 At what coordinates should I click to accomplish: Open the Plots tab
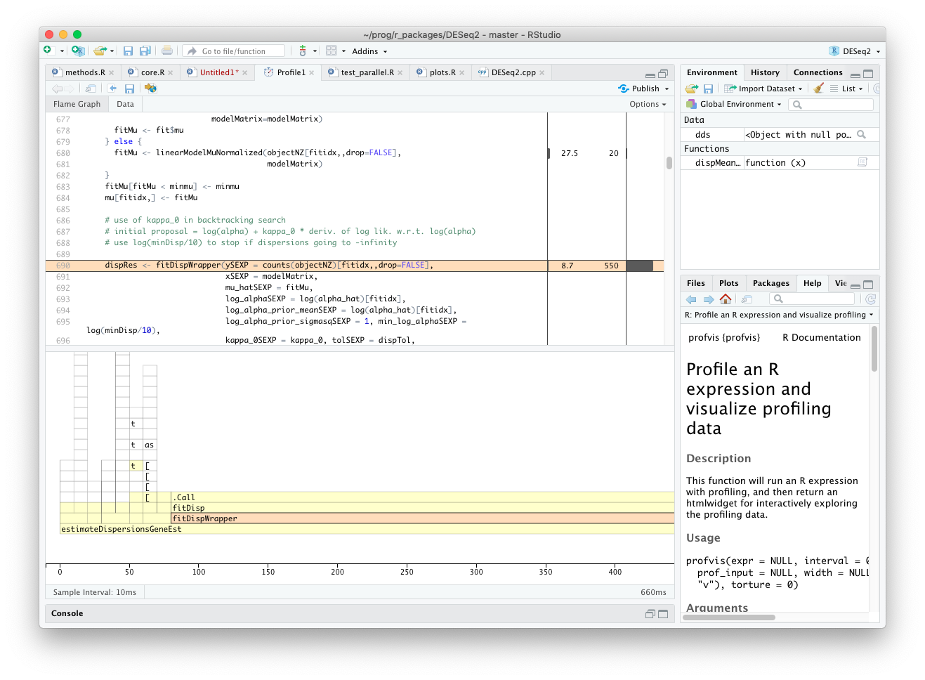coord(728,283)
